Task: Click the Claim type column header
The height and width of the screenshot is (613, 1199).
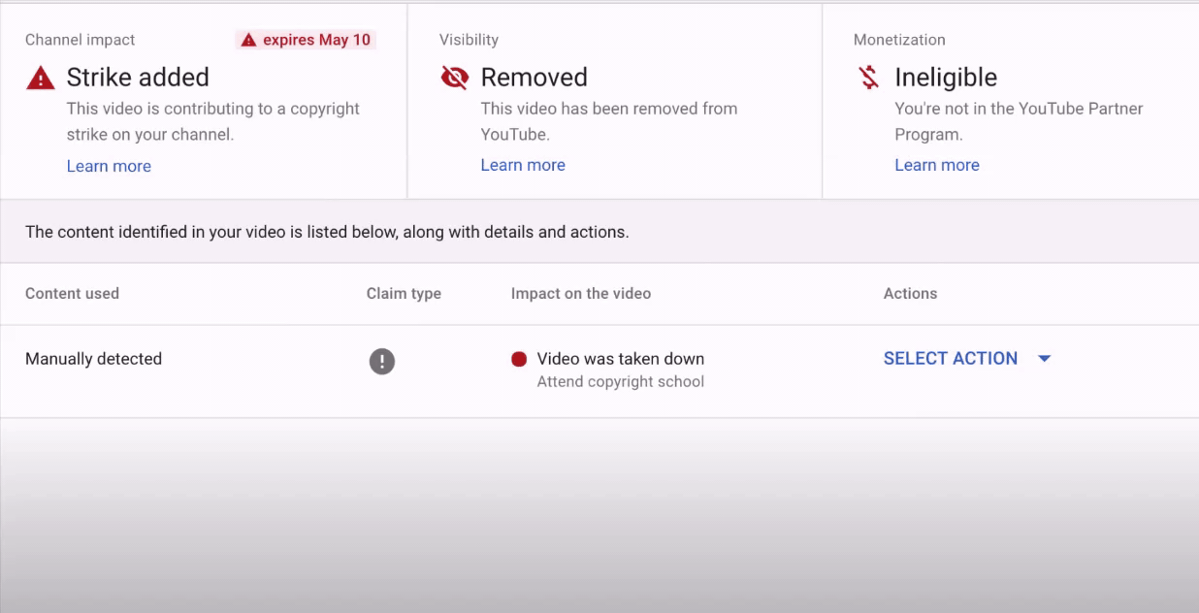Action: coord(404,294)
